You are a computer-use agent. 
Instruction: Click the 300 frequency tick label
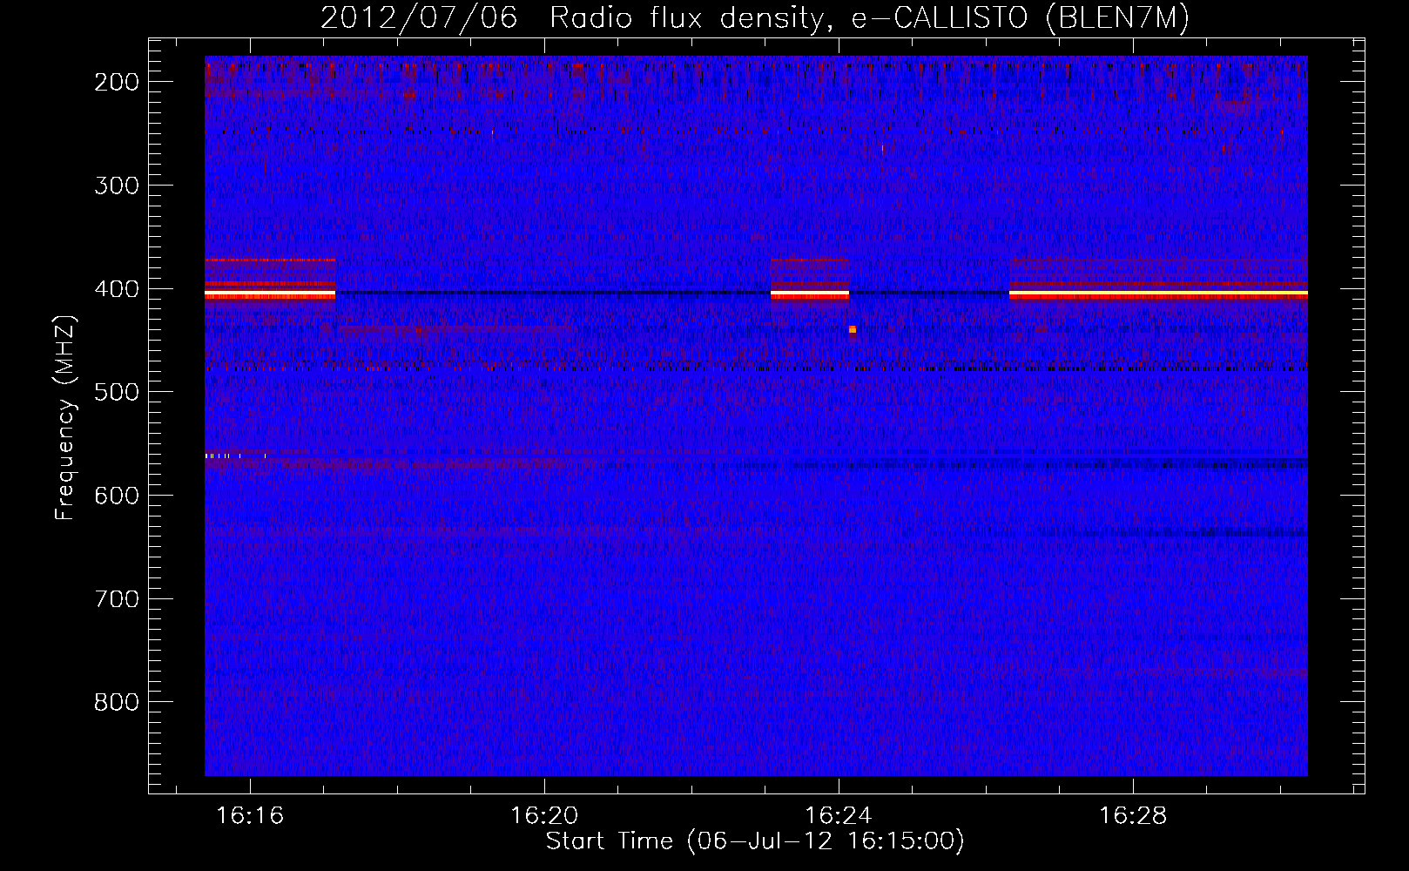point(116,186)
